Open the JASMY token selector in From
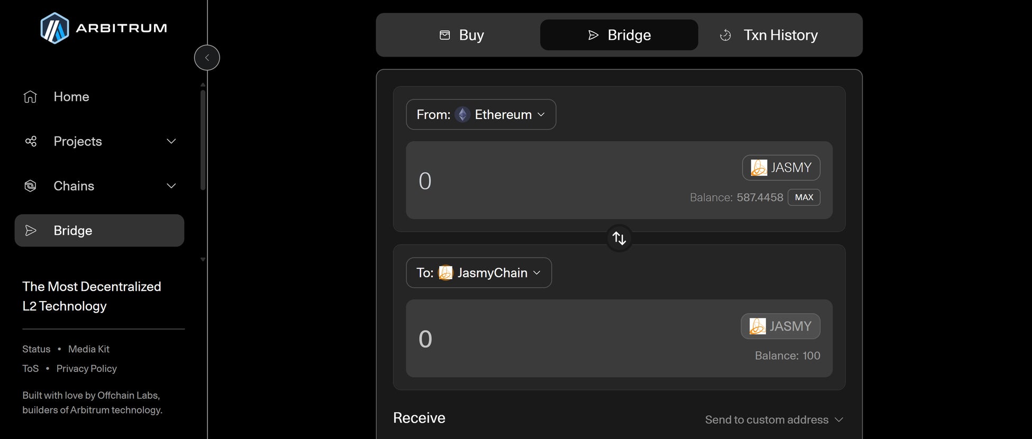 (x=781, y=168)
